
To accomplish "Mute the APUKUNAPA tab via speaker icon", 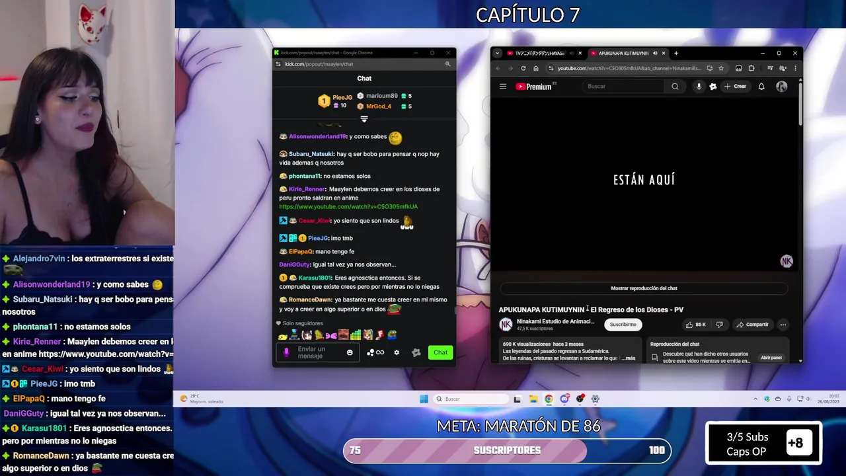I will [655, 53].
